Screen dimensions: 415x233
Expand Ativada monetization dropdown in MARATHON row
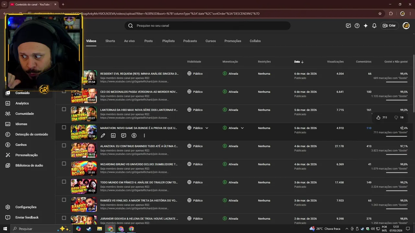coord(242,128)
